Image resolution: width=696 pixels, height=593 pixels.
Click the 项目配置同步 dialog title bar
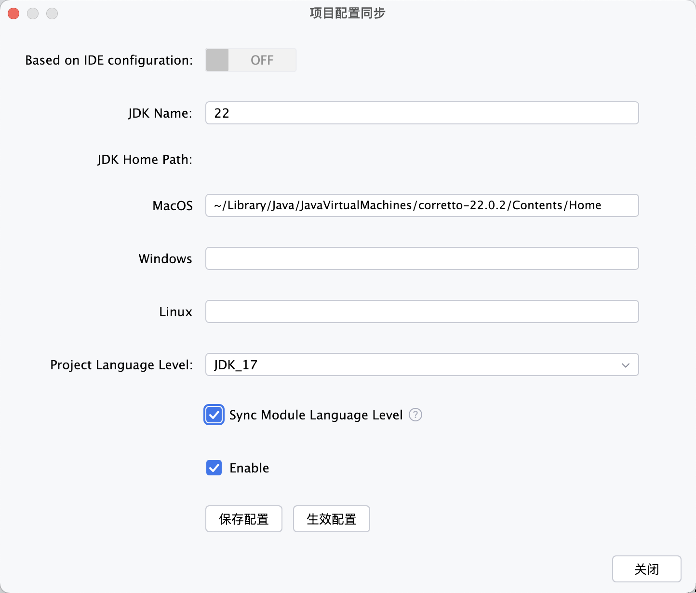(x=347, y=13)
